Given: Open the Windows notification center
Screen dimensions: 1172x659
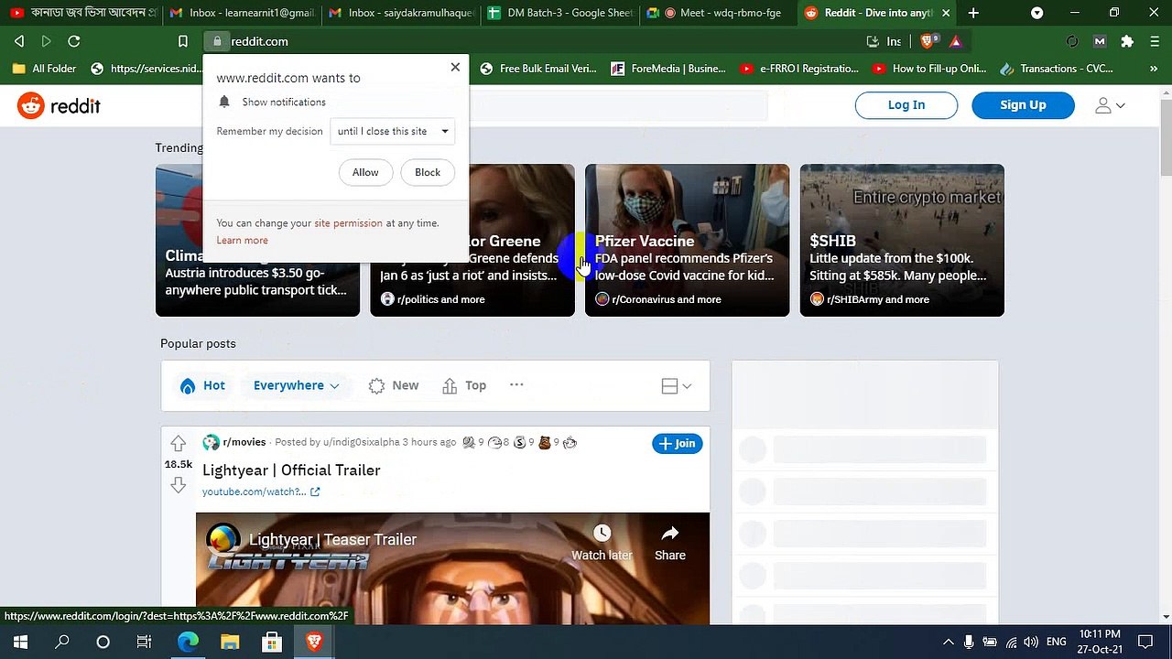Looking at the screenshot, I should coord(1145,643).
